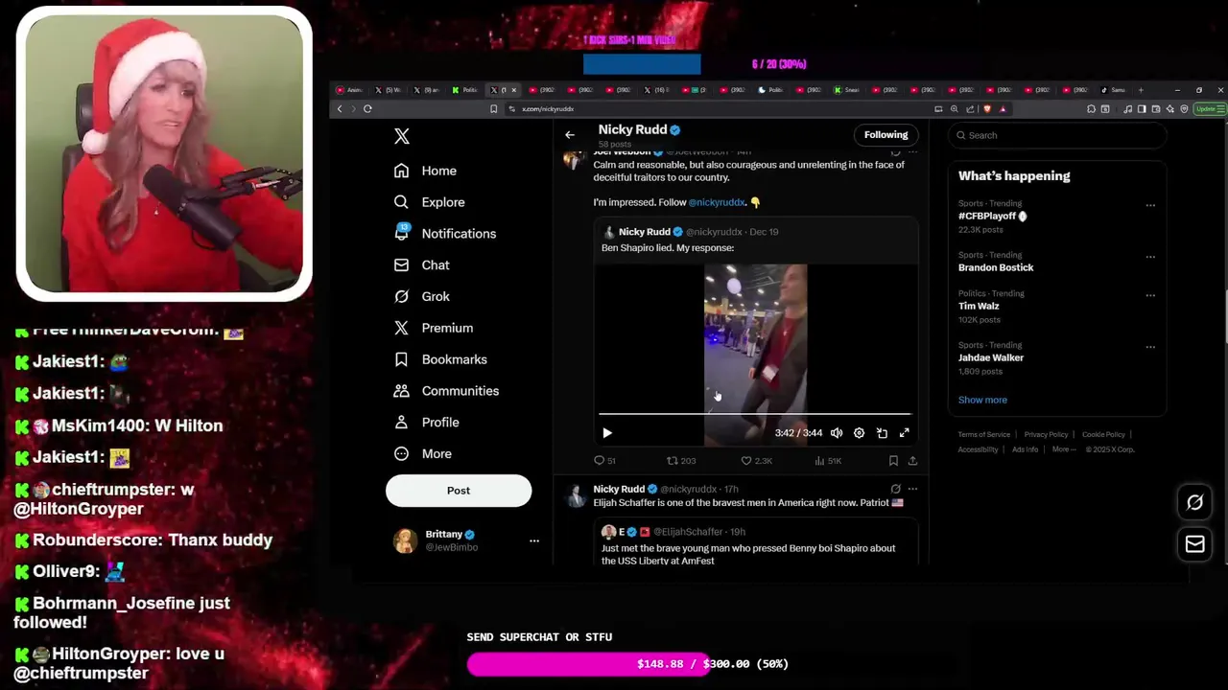Open the #CFBPlayoff trending topic
This screenshot has width=1228, height=690.
pos(992,217)
